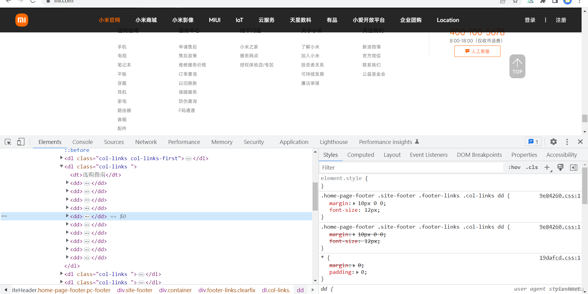This screenshot has height=294, width=588.
Task: Click the page vertical scrollbar thumb
Action: click(x=585, y=118)
